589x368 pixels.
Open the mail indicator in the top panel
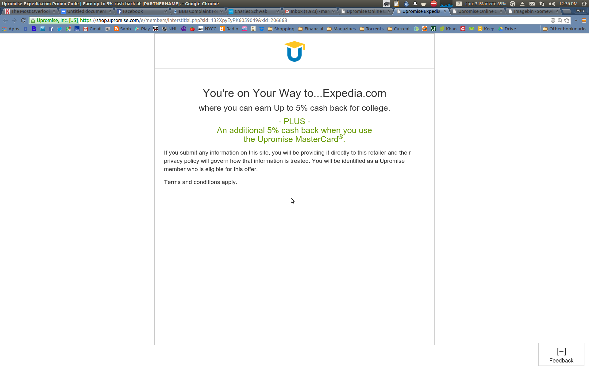click(x=532, y=4)
